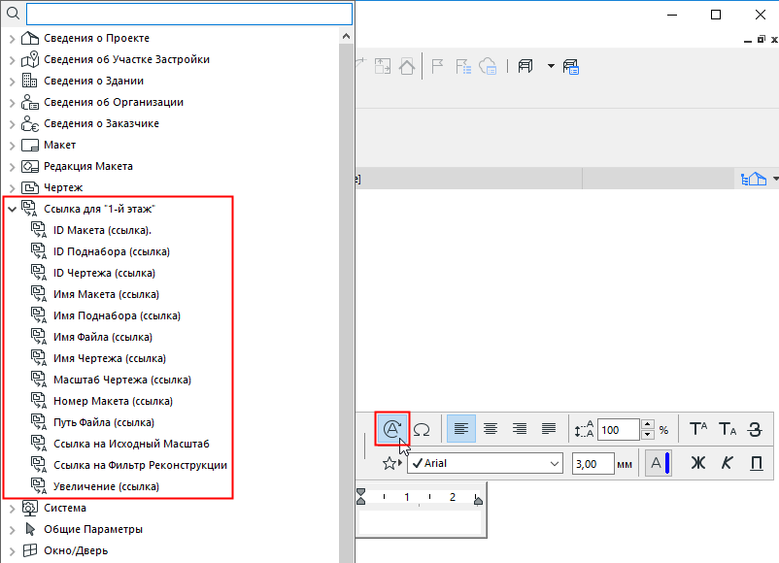The width and height of the screenshot is (779, 563).
Task: Select Имя Поднабора (ссылка)
Action: point(117,315)
